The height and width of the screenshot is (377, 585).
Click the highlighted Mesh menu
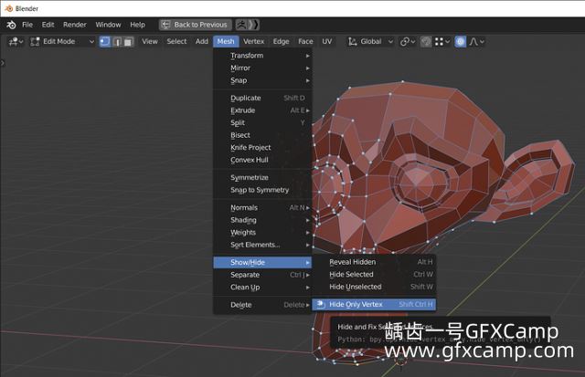(x=226, y=42)
